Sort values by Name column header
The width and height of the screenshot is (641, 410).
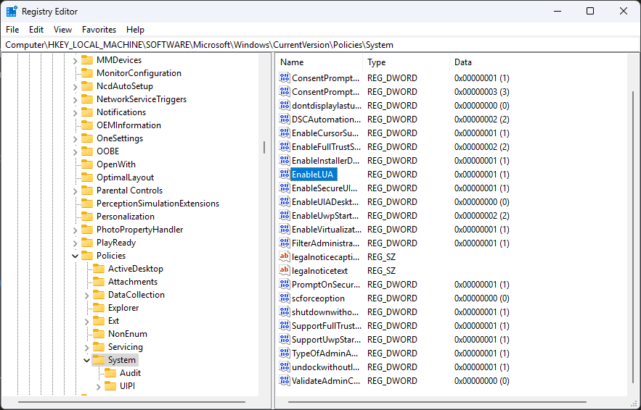point(319,62)
